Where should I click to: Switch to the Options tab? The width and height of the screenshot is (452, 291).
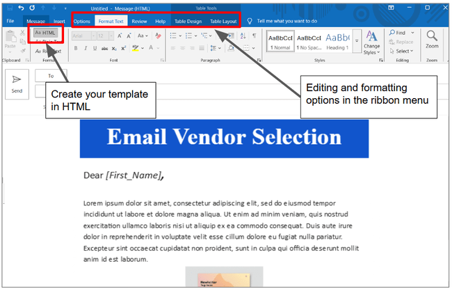point(82,22)
